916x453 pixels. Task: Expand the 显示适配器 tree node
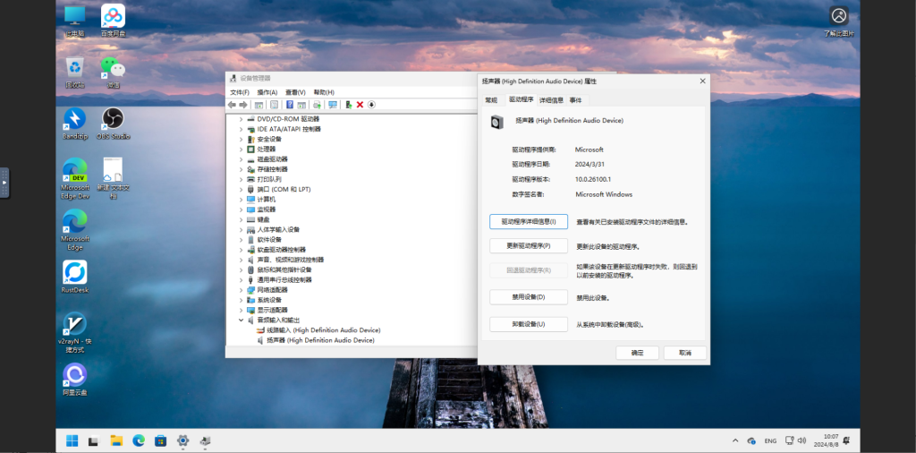pos(241,310)
